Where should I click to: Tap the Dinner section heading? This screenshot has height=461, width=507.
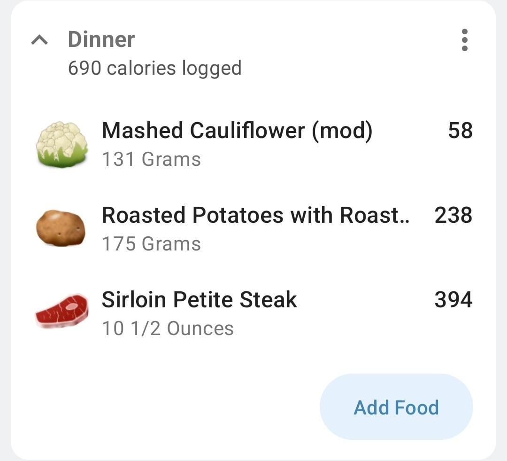[x=101, y=39]
